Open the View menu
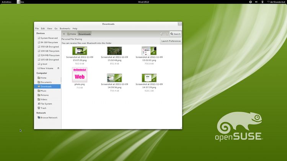The width and height of the screenshot is (287, 161). tap(49, 29)
